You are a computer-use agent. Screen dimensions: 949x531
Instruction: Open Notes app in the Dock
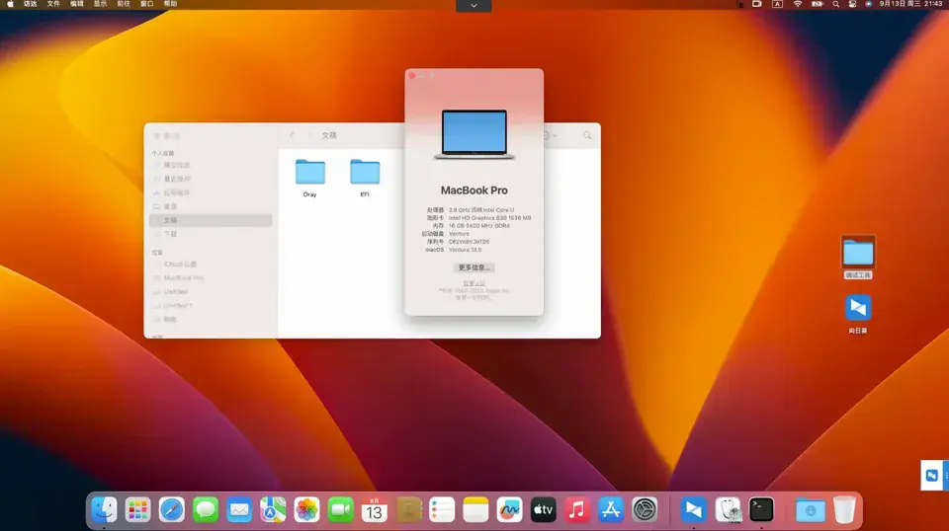(x=475, y=510)
